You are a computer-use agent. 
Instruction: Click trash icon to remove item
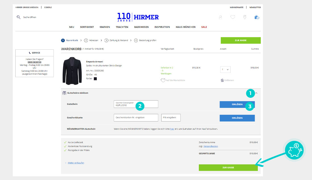[222, 80]
